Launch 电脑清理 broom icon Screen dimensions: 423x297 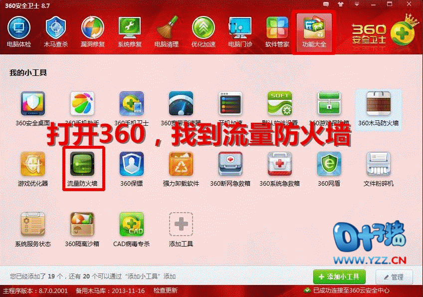pos(167,32)
